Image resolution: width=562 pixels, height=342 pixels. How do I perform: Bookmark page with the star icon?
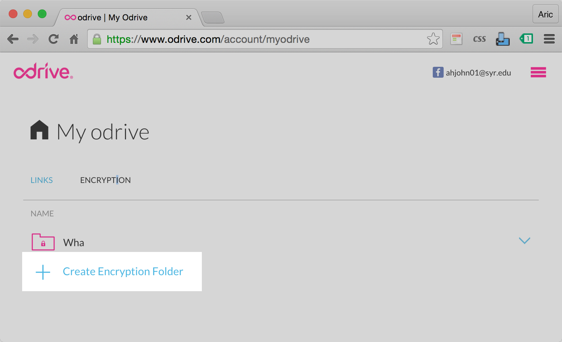(x=433, y=39)
